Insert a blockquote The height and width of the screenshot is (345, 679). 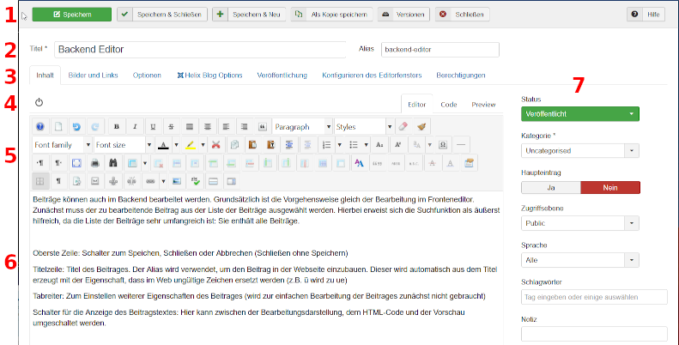pyautogui.click(x=262, y=127)
